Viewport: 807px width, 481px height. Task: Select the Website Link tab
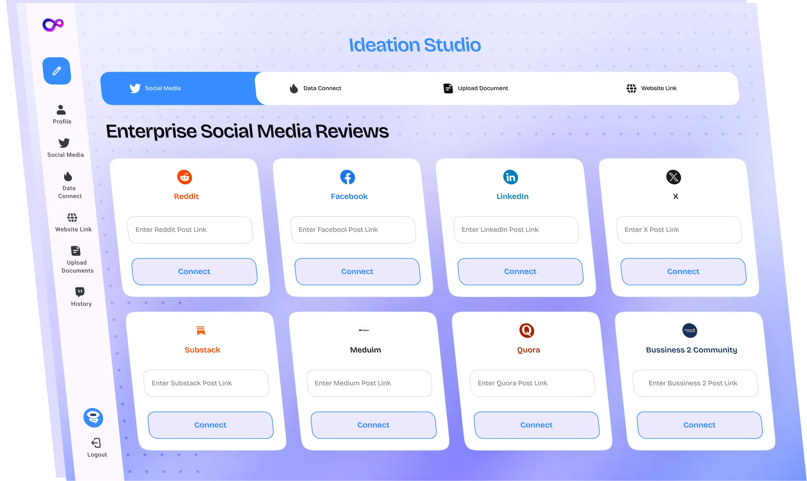pyautogui.click(x=651, y=89)
